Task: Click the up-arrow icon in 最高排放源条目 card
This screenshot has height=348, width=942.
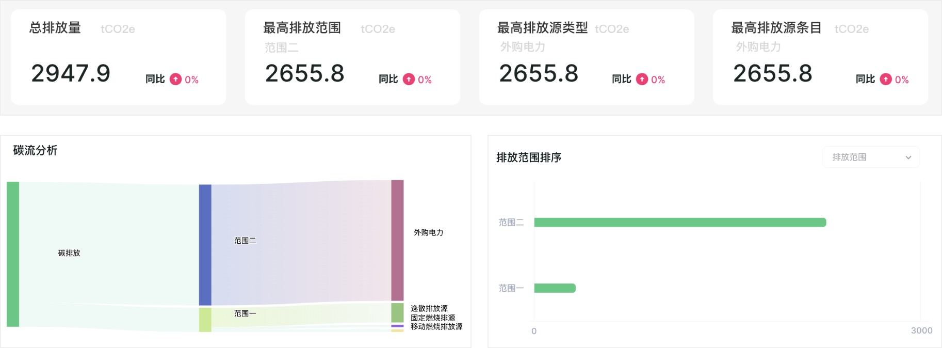Action: coord(886,79)
